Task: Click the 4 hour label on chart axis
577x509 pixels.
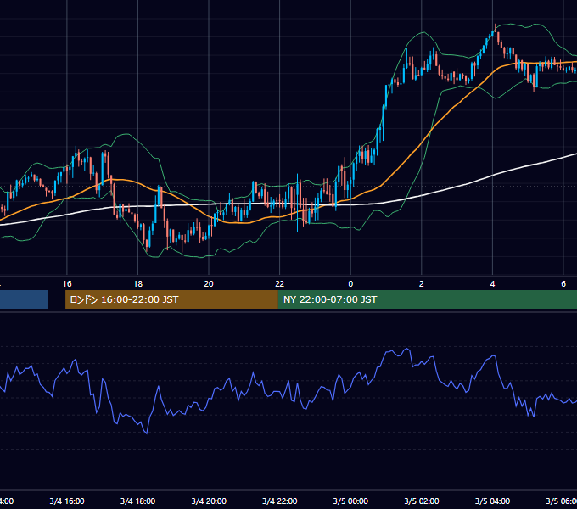Action: pos(492,284)
